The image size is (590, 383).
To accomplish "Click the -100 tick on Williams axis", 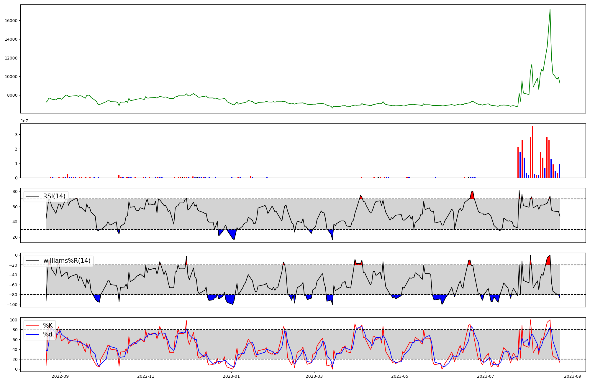I will click(x=12, y=305).
